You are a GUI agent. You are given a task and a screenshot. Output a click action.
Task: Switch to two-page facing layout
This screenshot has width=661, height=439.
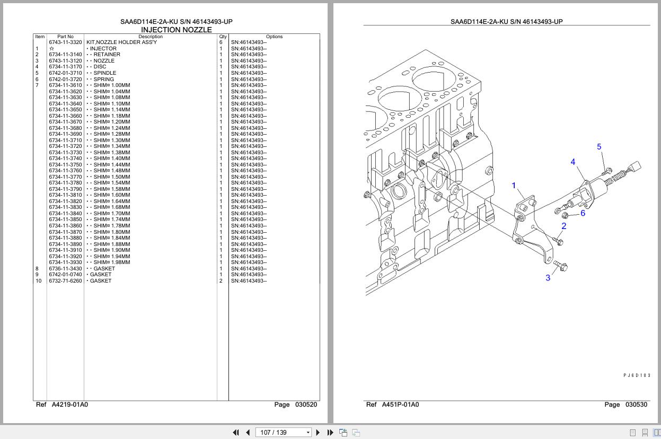(657, 433)
